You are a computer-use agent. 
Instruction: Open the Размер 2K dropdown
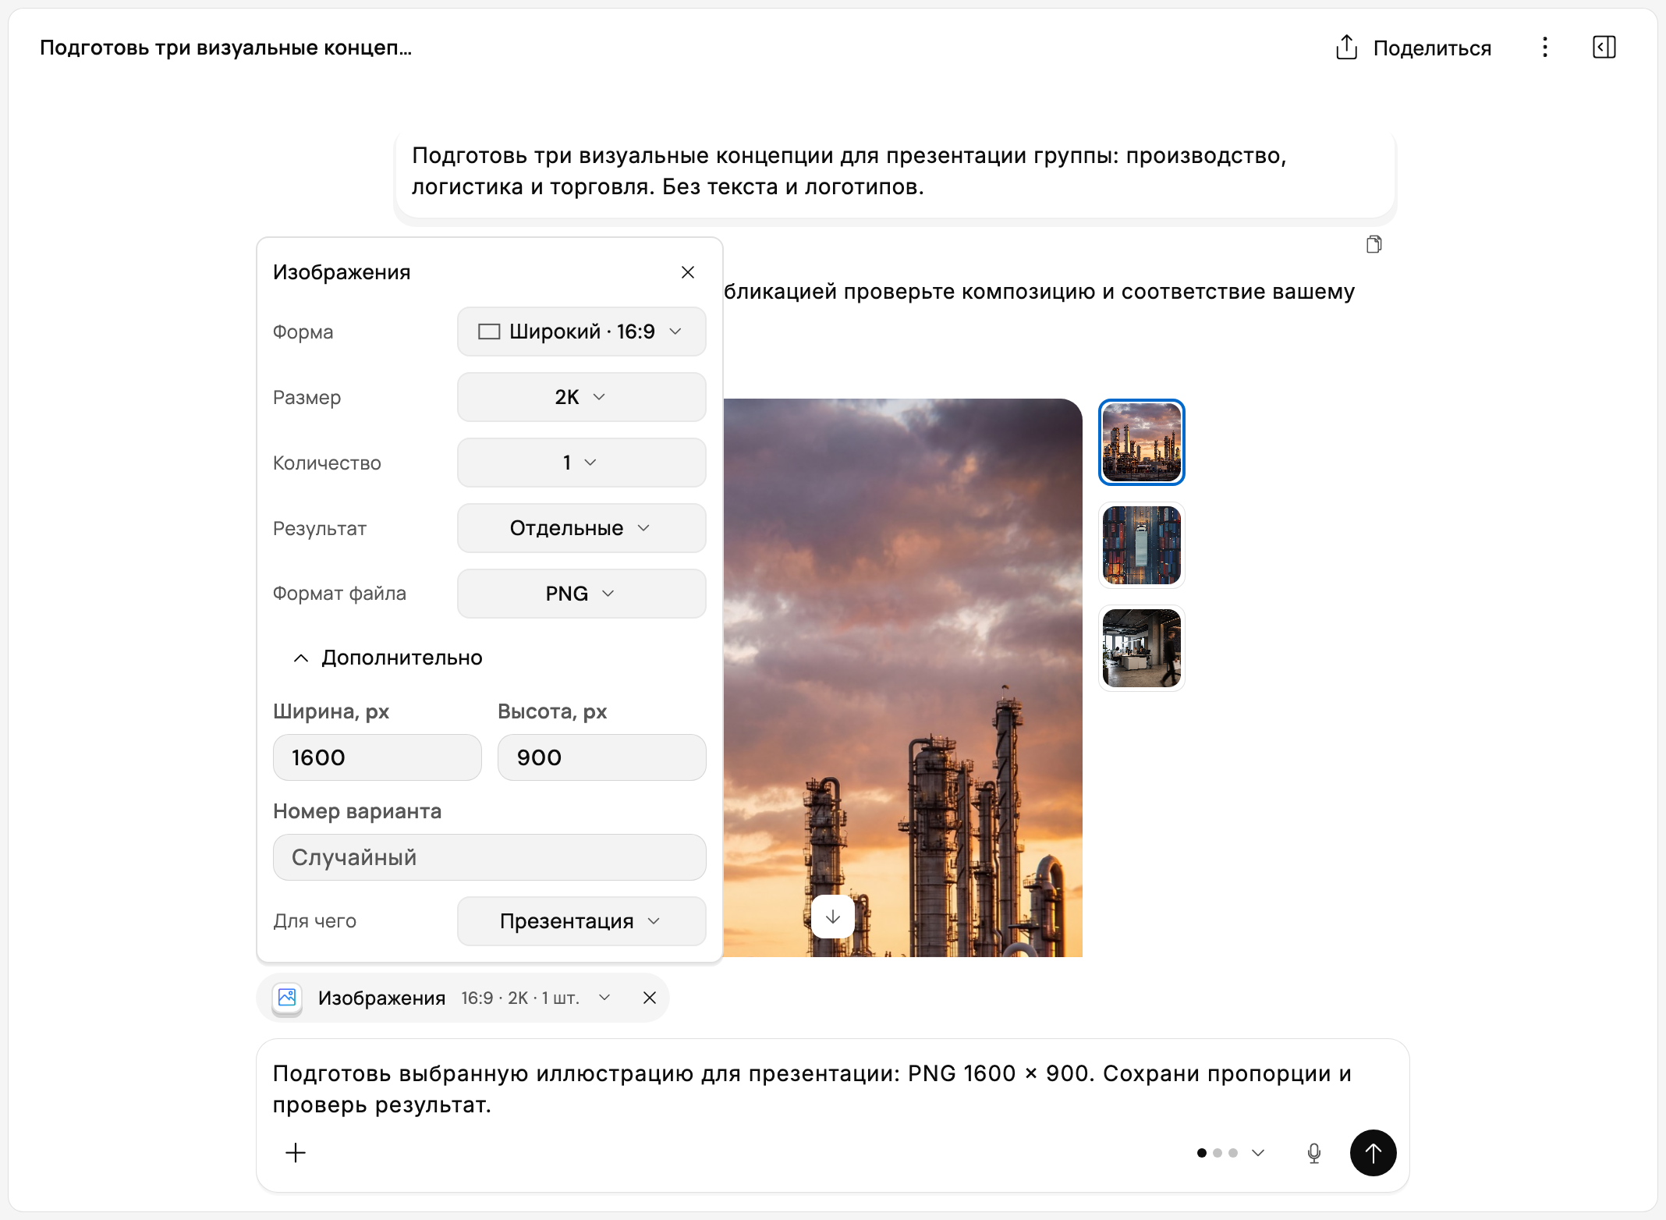coord(581,397)
